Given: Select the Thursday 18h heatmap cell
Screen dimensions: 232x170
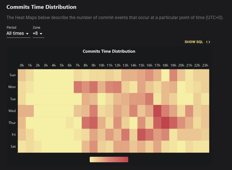Looking at the screenshot, I should [165, 123].
